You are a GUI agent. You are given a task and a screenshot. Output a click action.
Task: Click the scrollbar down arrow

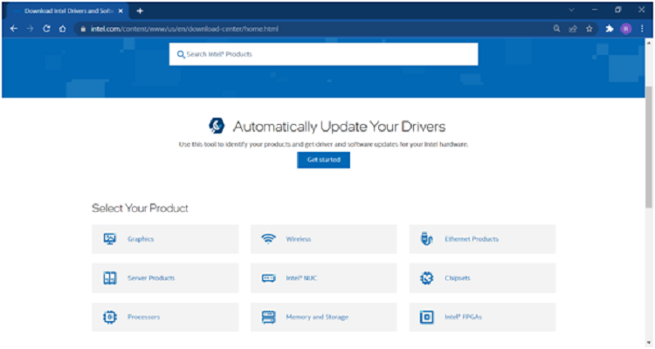pos(649,343)
